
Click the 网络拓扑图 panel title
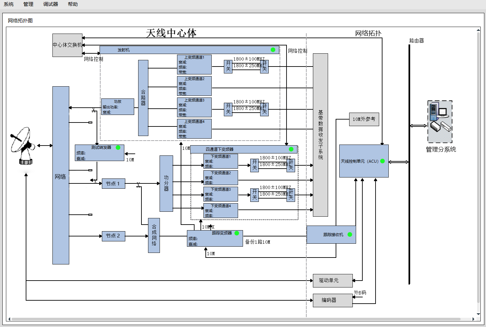(x=20, y=20)
